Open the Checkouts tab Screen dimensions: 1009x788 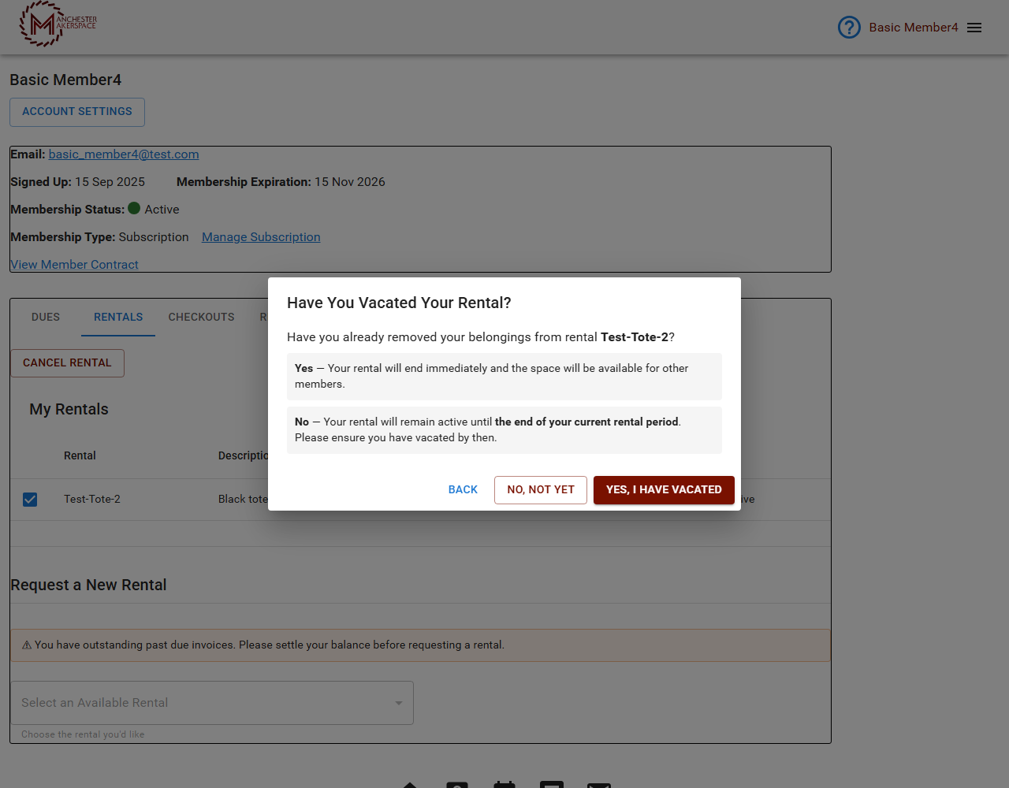(x=202, y=317)
